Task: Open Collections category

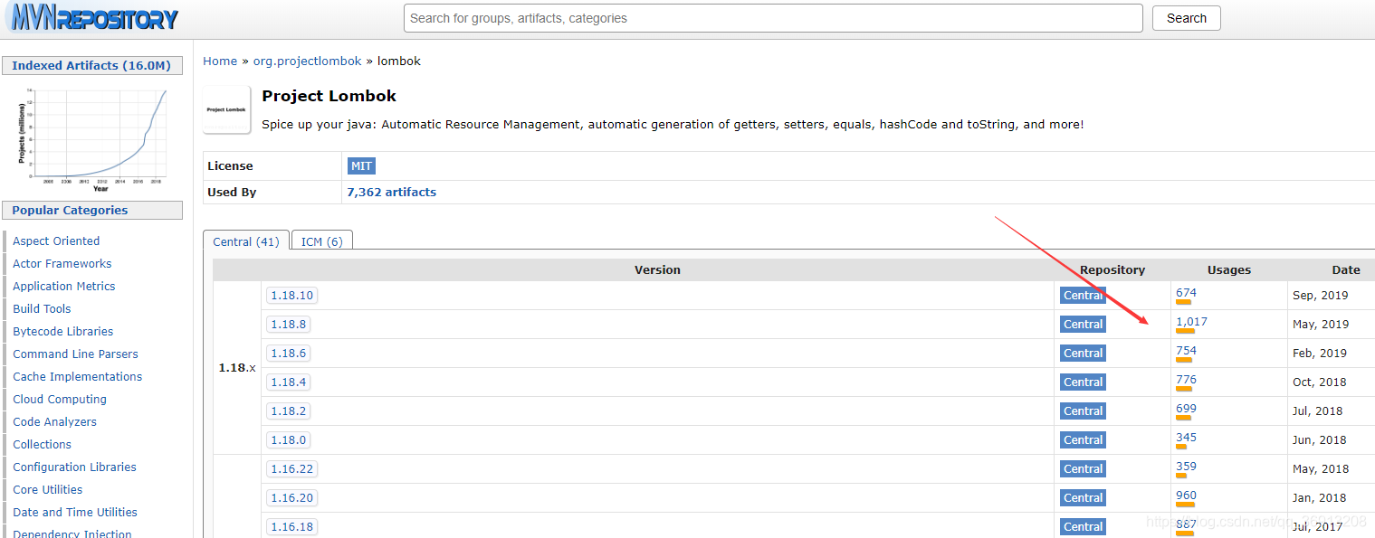Action: 42,444
